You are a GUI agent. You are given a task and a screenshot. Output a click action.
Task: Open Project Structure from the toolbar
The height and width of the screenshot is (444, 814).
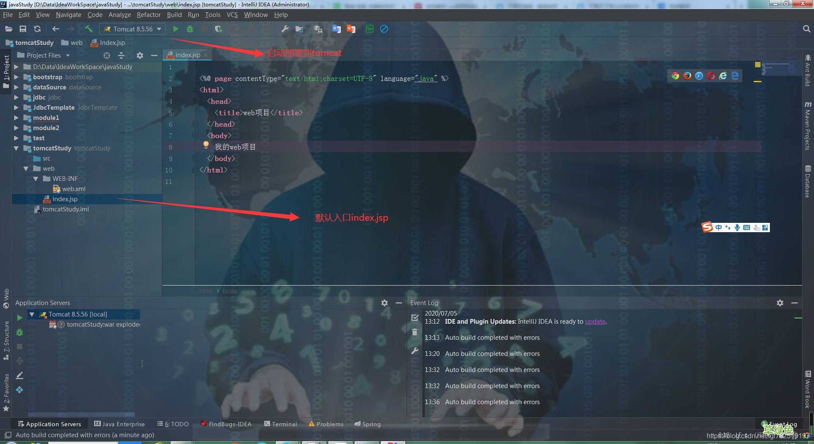click(x=299, y=29)
